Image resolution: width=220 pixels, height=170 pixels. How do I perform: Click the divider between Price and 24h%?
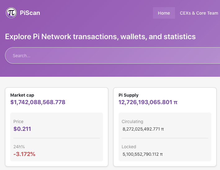pos(56,138)
